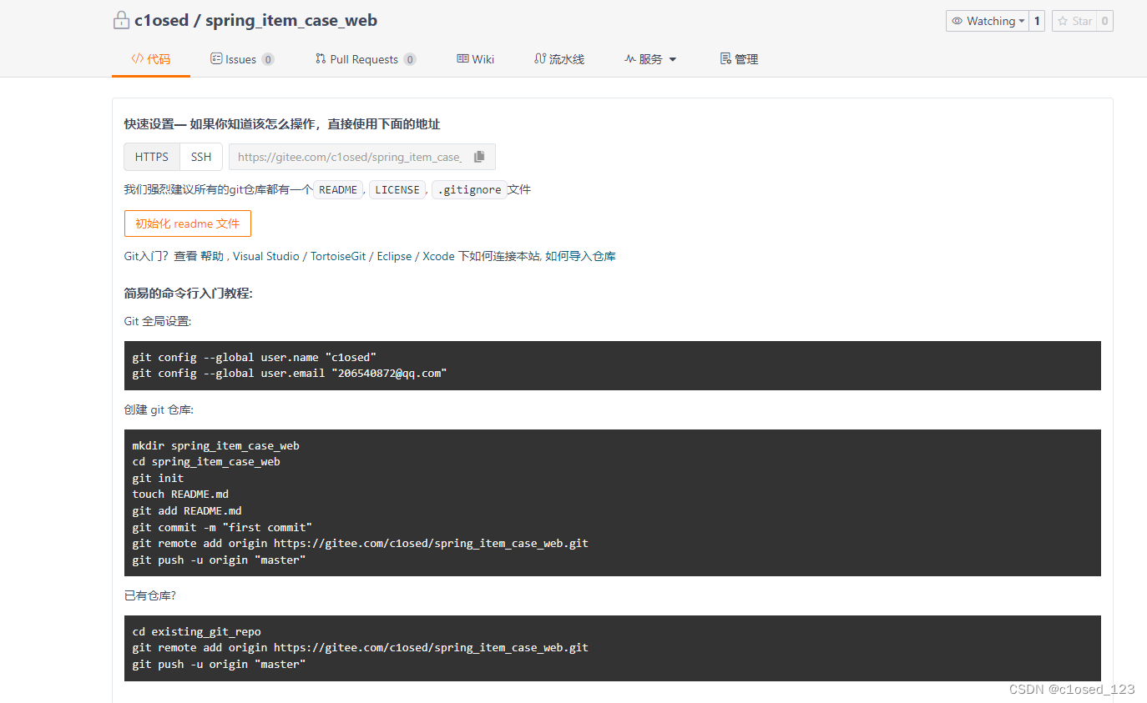Open the Eclipse link
Image resolution: width=1147 pixels, height=703 pixels.
394,257
